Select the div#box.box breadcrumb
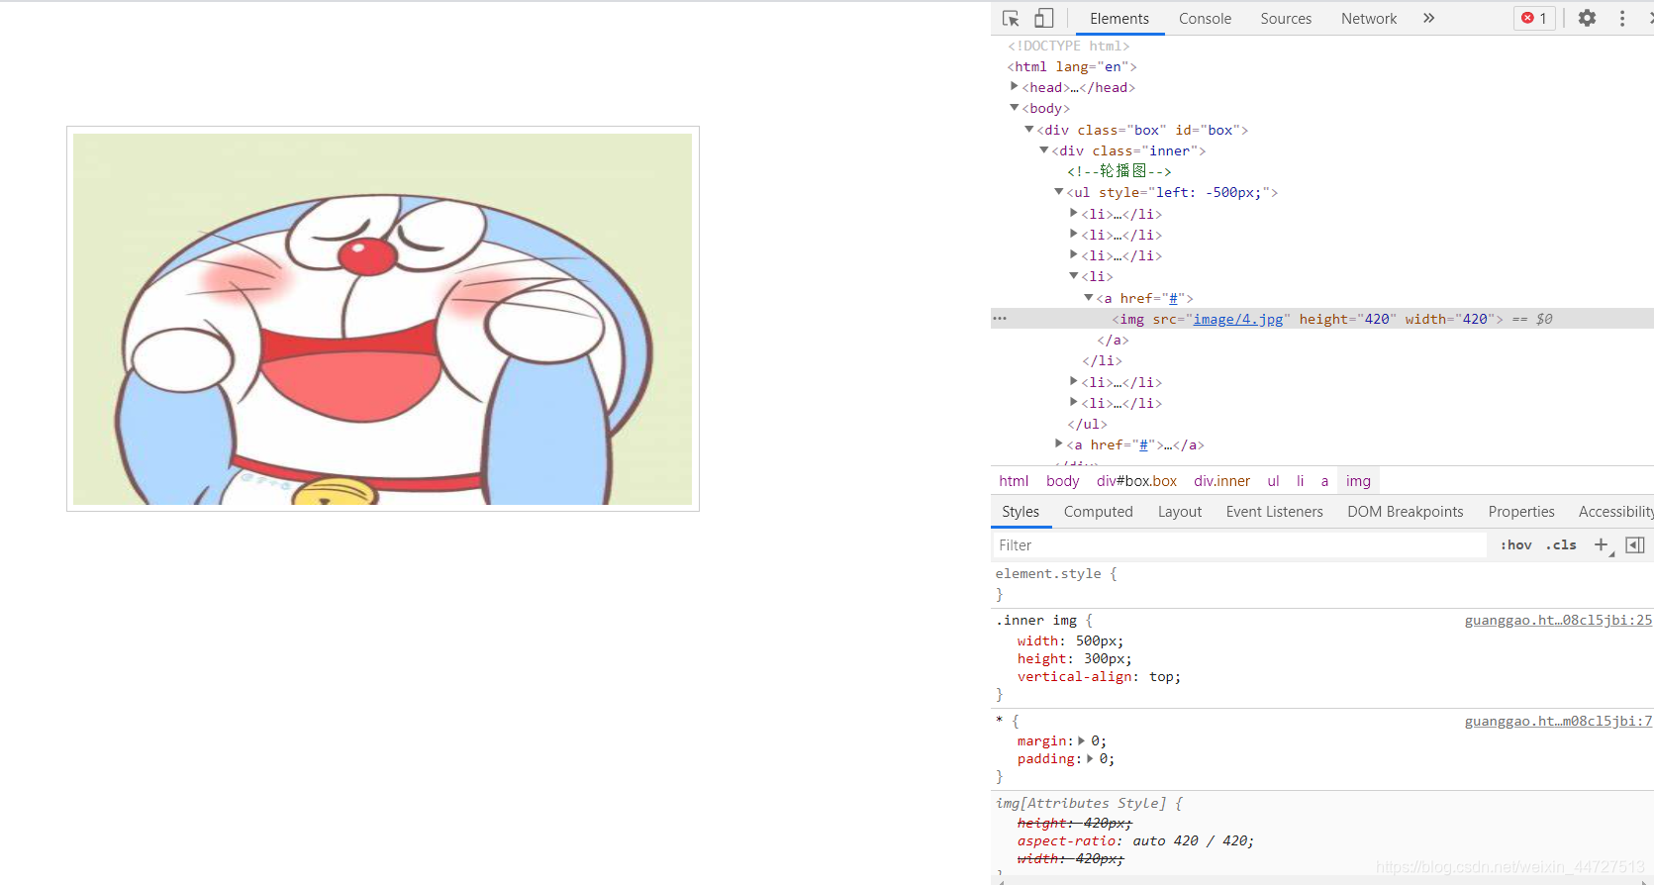 [1136, 481]
